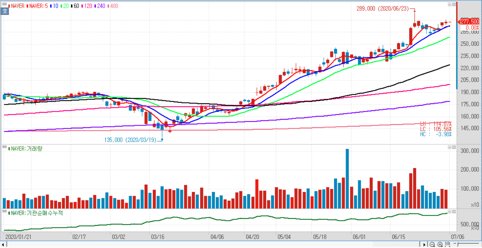The height and width of the screenshot is (248, 482).
Task: Click the green swatch beside the 20 legend
Action: point(61,6)
